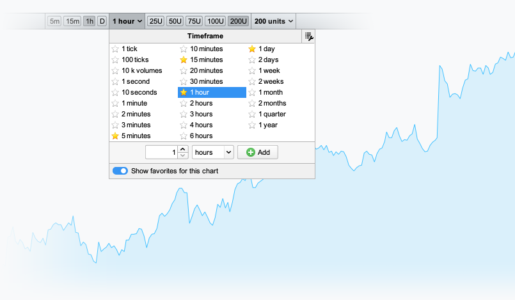The width and height of the screenshot is (515, 300).
Task: Unstar the 15 minutes favorite star
Action: 184,59
